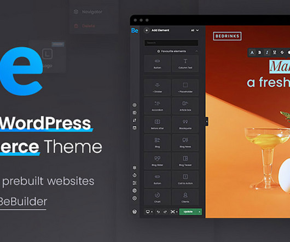Choose the Blockquote element
290x242 pixels.
(185, 124)
